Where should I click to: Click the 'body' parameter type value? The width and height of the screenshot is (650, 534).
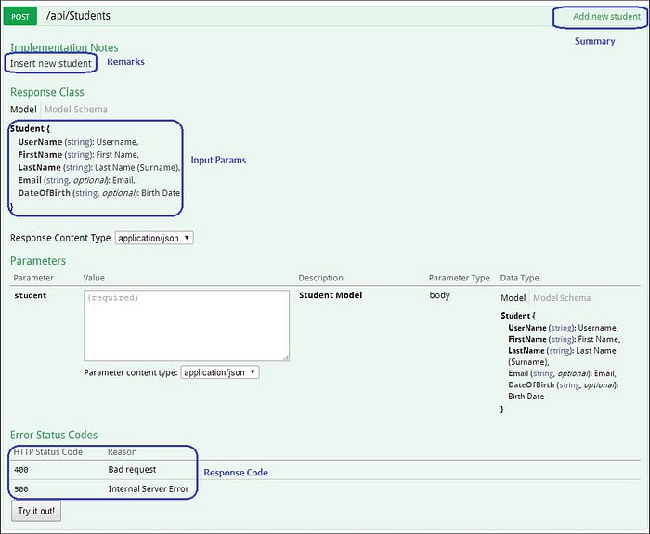[x=439, y=295]
